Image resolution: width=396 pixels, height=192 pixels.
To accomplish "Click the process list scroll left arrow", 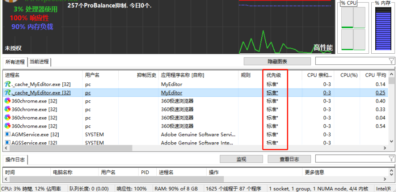I will pos(5,148).
